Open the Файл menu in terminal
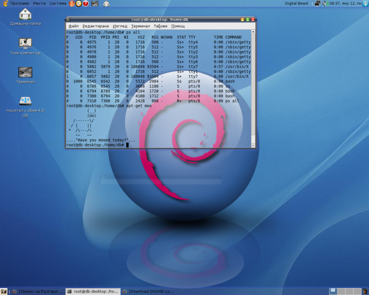 coord(73,26)
